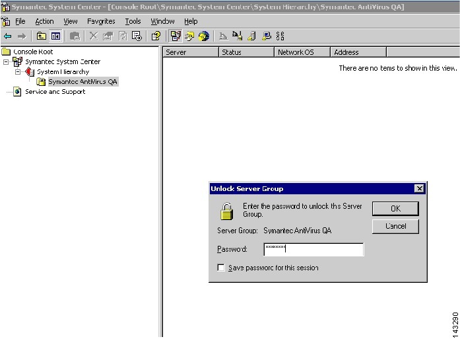Click the greyed-out briefcase toolbar icon
This screenshot has width=460, height=339.
point(75,36)
